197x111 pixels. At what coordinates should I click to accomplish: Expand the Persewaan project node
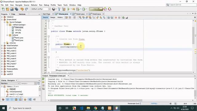[2, 66]
